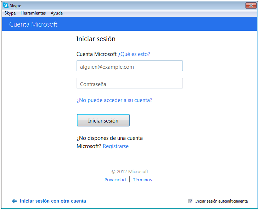
Task: Open ¿No puede acceder a su cuenta? link
Action: 114,100
